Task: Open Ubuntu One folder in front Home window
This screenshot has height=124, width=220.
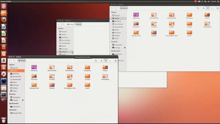Action: click(x=34, y=86)
